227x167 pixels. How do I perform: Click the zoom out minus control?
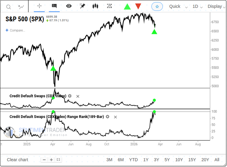tap(44, 160)
